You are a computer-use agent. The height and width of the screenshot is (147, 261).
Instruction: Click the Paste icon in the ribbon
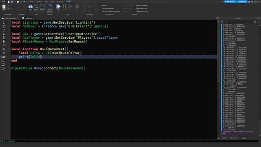click(4, 7)
